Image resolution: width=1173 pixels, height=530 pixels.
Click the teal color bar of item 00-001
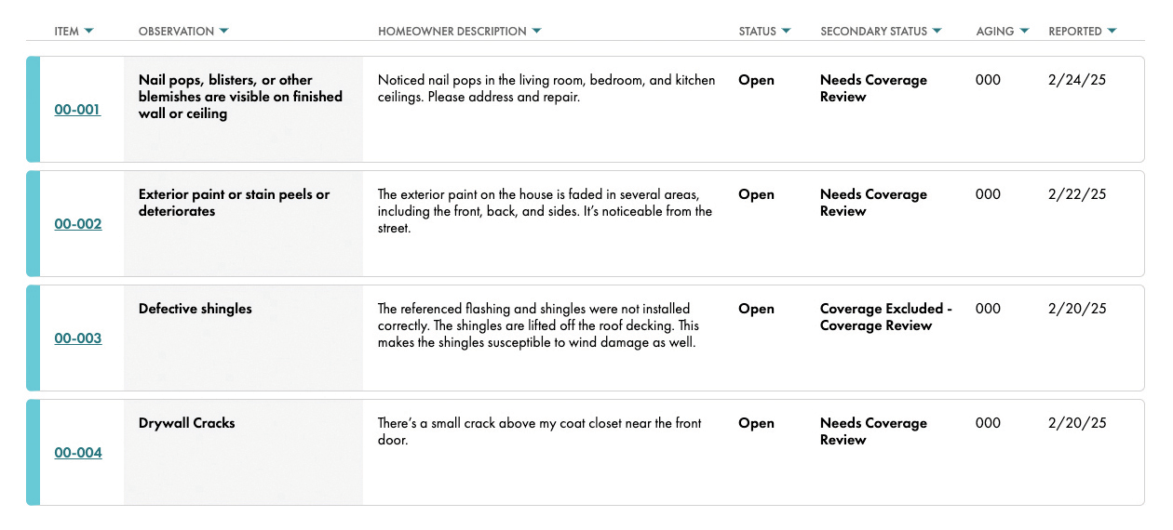tap(34, 110)
